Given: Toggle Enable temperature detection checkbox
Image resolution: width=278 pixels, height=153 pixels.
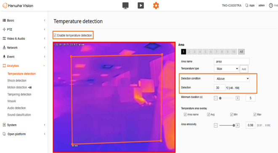Looking at the screenshot, I should (55, 35).
